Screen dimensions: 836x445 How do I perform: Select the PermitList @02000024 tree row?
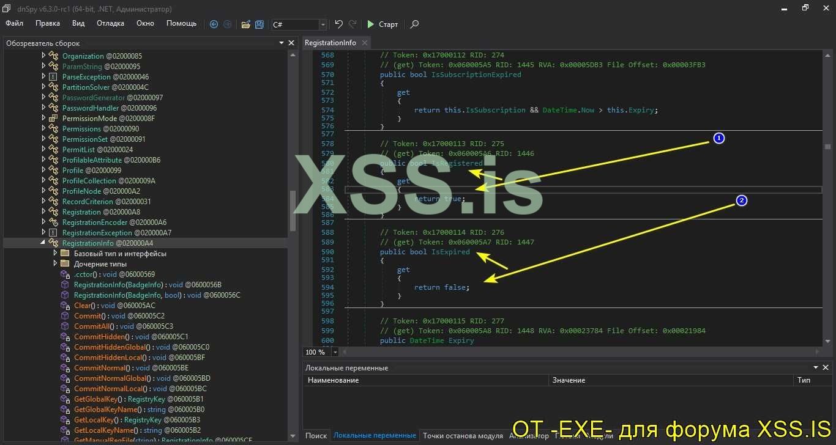(x=97, y=150)
